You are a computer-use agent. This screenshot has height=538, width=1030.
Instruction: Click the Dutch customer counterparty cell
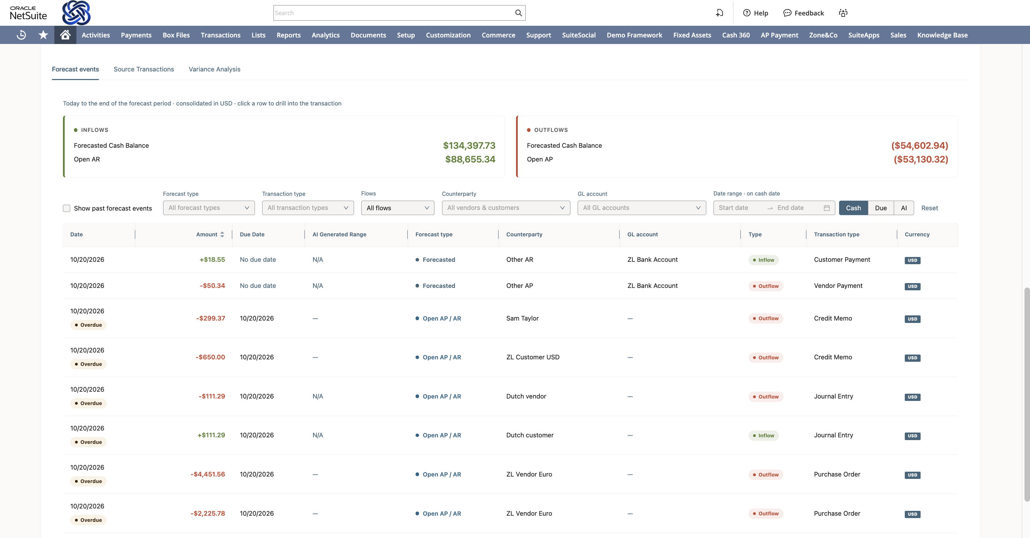[x=530, y=435]
